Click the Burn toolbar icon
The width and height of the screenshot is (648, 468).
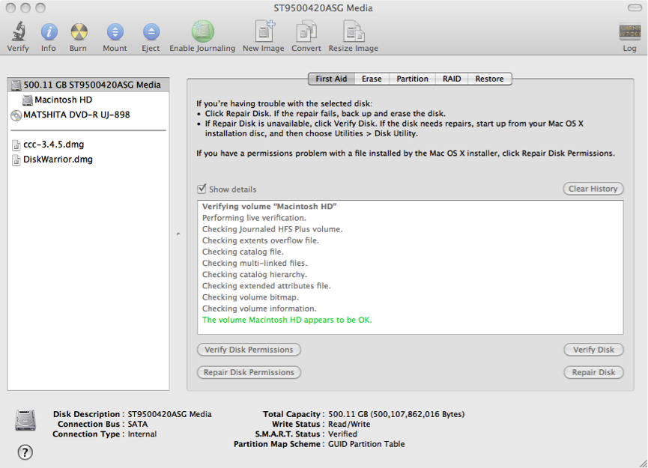click(x=79, y=31)
